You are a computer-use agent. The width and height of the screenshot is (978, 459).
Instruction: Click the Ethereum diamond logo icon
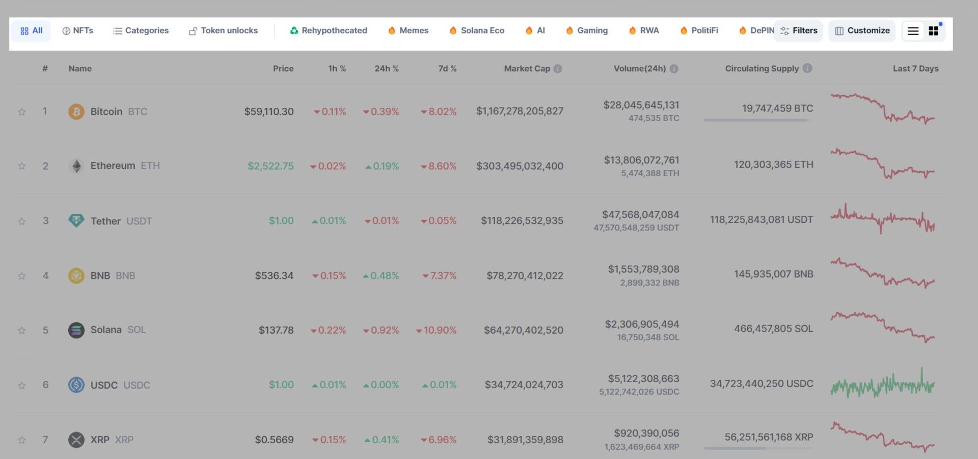[x=76, y=166]
